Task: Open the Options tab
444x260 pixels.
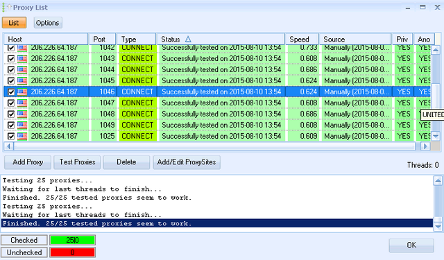Action: point(48,23)
